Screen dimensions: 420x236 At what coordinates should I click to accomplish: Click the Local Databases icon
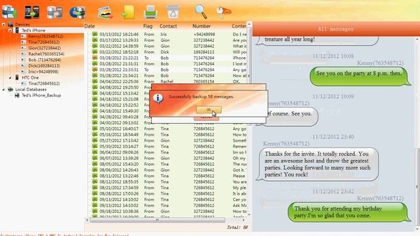[10, 89]
